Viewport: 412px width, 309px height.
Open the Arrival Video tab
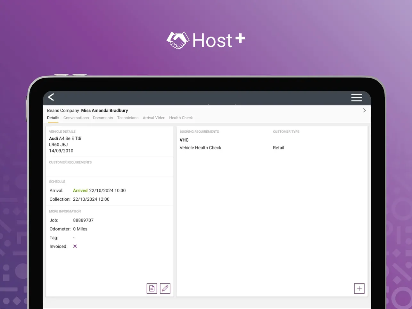[154, 118]
